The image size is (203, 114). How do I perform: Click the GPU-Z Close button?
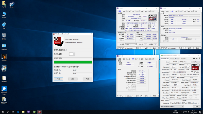coord(196,106)
